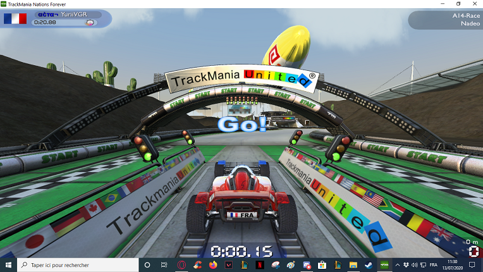
Task: Click the French flag in player panel
Action: (15, 19)
